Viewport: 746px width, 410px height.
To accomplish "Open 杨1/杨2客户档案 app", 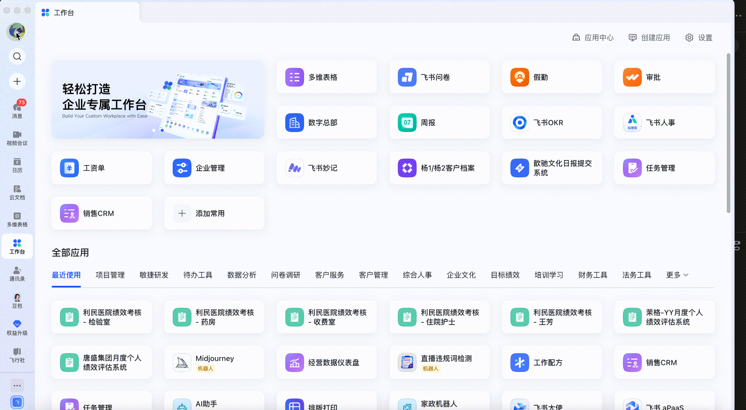I will [440, 168].
